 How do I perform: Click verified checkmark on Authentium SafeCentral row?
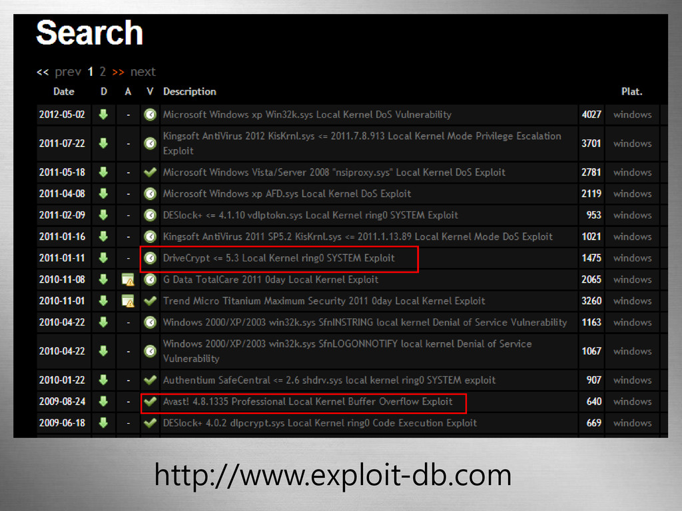150,380
